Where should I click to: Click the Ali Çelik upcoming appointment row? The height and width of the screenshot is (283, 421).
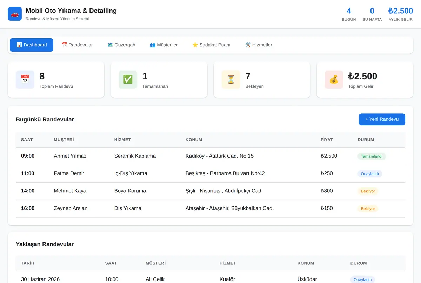(x=210, y=279)
